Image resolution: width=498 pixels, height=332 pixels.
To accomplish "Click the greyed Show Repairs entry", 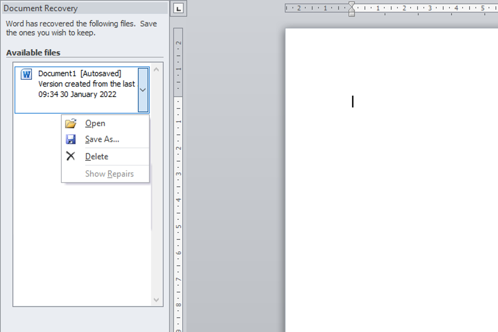I will pyautogui.click(x=105, y=174).
